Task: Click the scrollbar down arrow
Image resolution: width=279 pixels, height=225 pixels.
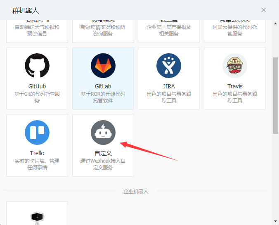Action: [x=275, y=221]
